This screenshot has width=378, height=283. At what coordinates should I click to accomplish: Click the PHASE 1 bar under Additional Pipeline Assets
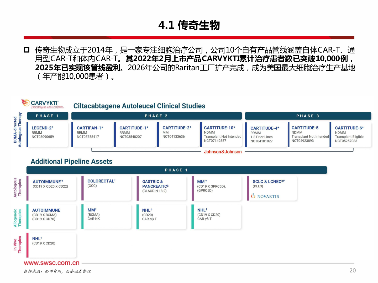point(176,170)
